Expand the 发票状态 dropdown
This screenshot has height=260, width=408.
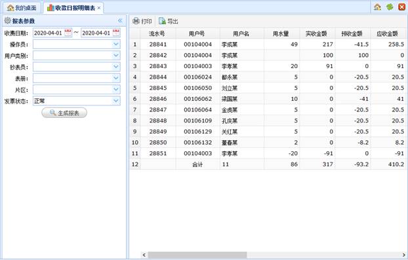[x=116, y=101]
